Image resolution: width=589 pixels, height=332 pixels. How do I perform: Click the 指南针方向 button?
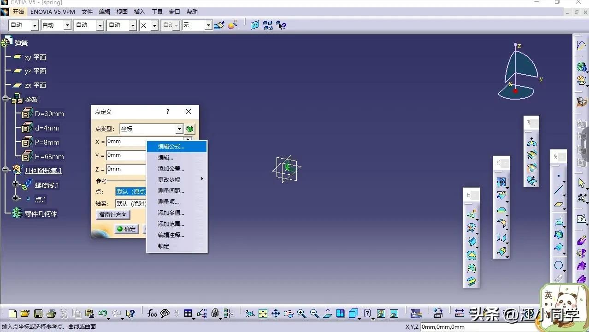pyautogui.click(x=113, y=215)
